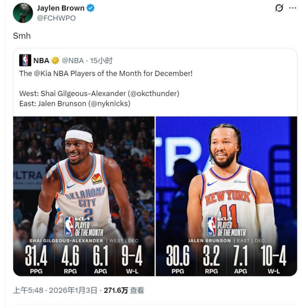
Task: Open the Shai Gilgeous-Alexander image
Action: pyautogui.click(x=84, y=196)
